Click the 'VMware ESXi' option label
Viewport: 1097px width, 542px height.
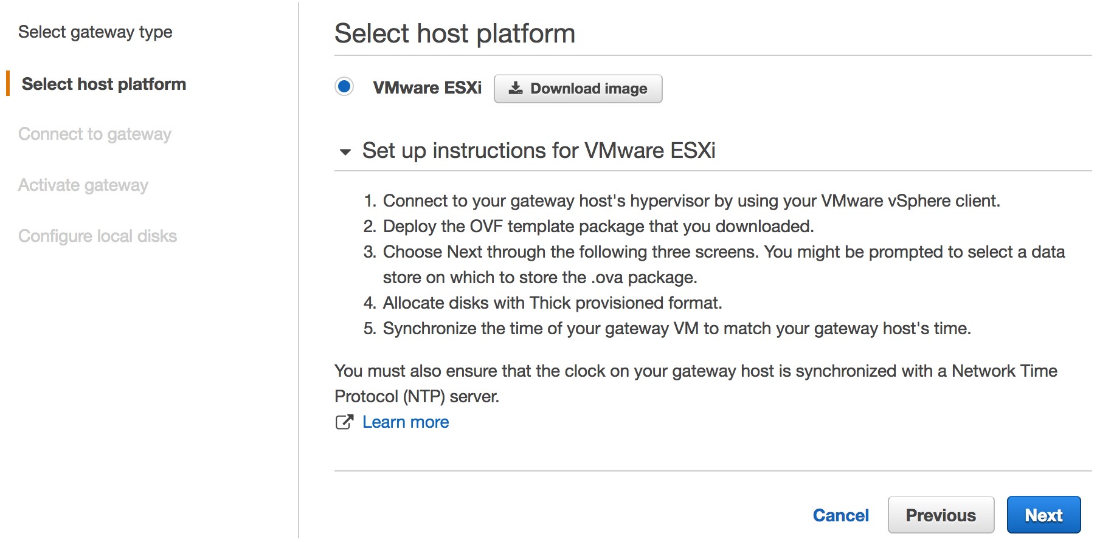coord(427,87)
